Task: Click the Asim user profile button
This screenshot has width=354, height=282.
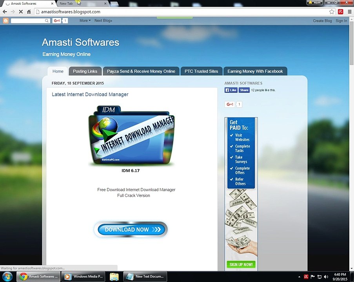Action: (x=314, y=2)
